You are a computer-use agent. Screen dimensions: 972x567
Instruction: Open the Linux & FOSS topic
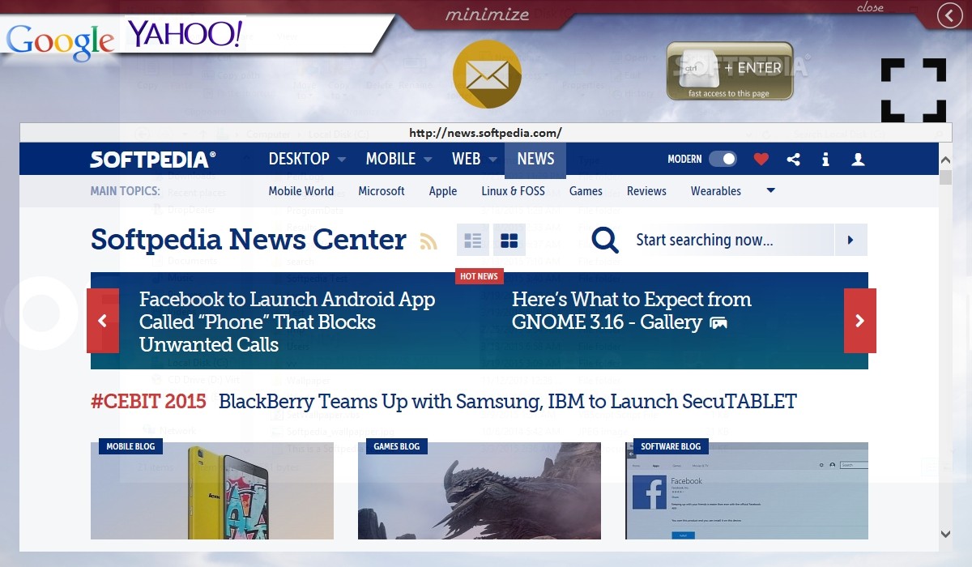tap(513, 191)
